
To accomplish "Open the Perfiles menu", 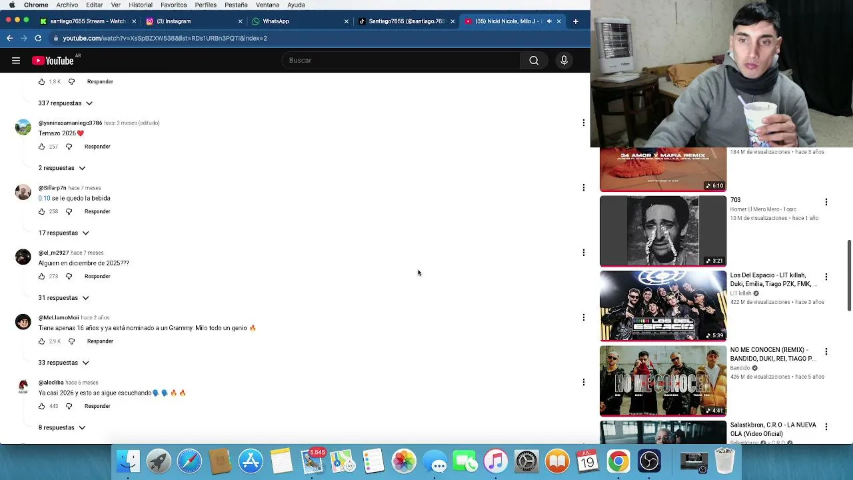I will [x=206, y=5].
